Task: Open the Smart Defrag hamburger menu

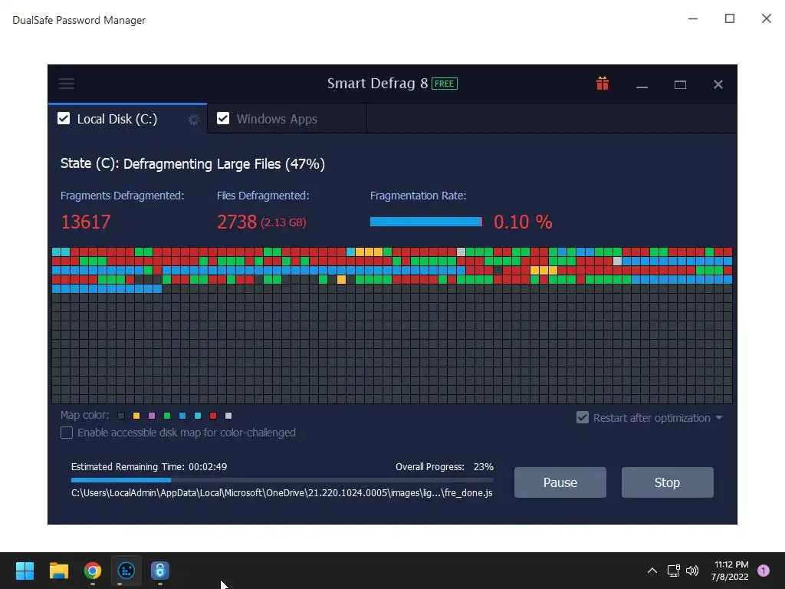Action: [x=67, y=84]
